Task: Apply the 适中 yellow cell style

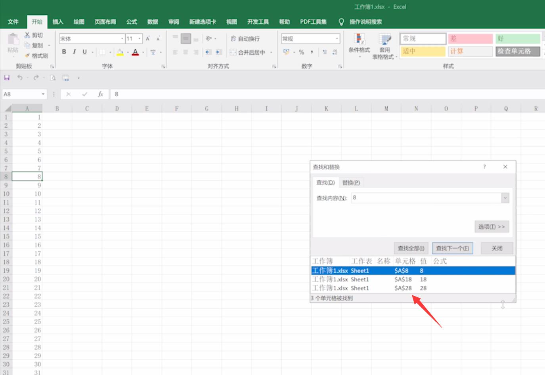Action: [423, 52]
